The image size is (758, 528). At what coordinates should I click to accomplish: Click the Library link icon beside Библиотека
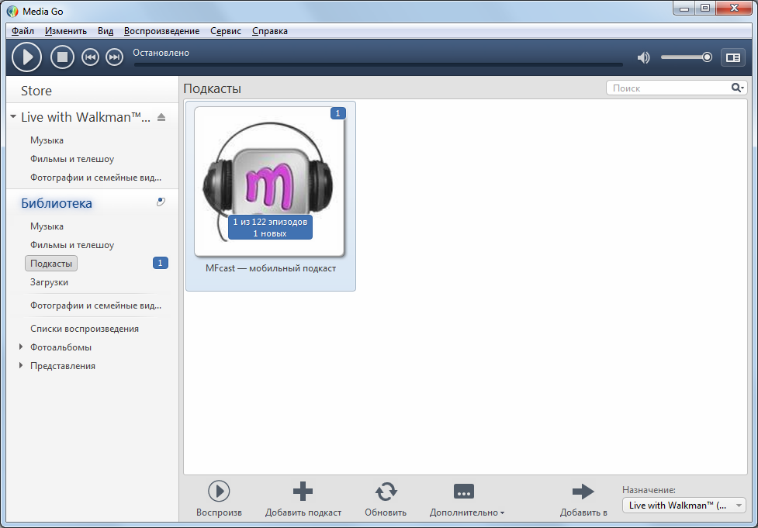point(161,202)
